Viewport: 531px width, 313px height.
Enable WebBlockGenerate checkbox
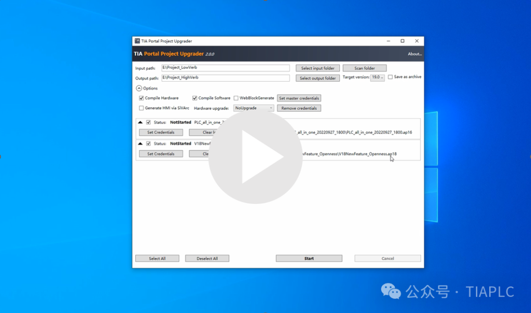[x=236, y=98]
